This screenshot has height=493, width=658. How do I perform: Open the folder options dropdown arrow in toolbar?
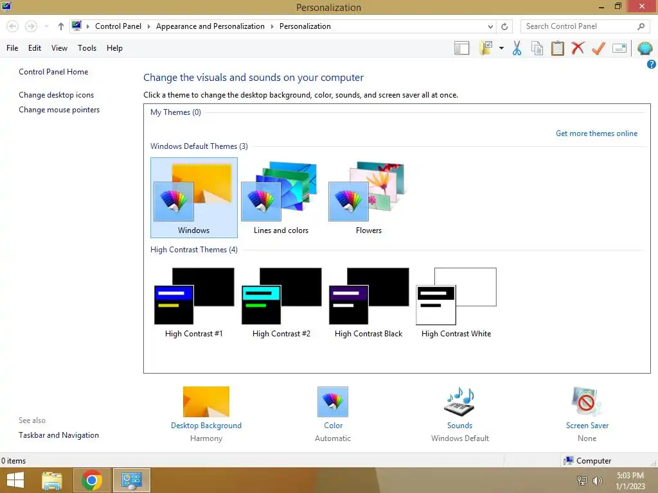click(501, 48)
